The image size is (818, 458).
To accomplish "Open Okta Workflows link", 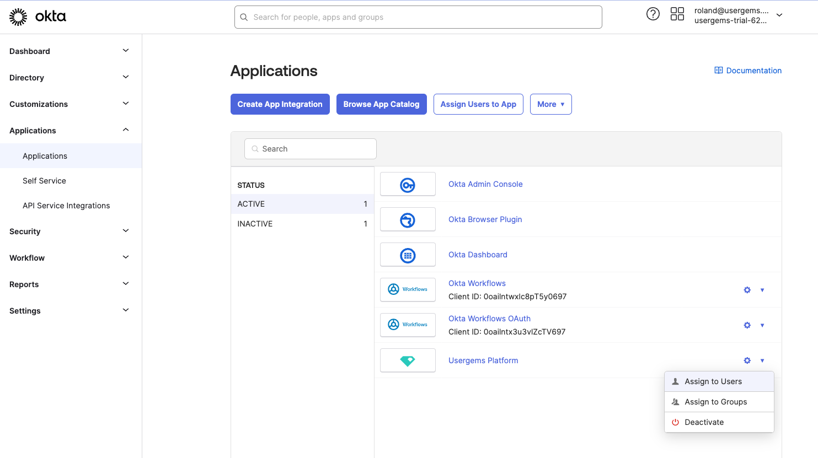I will pos(477,283).
